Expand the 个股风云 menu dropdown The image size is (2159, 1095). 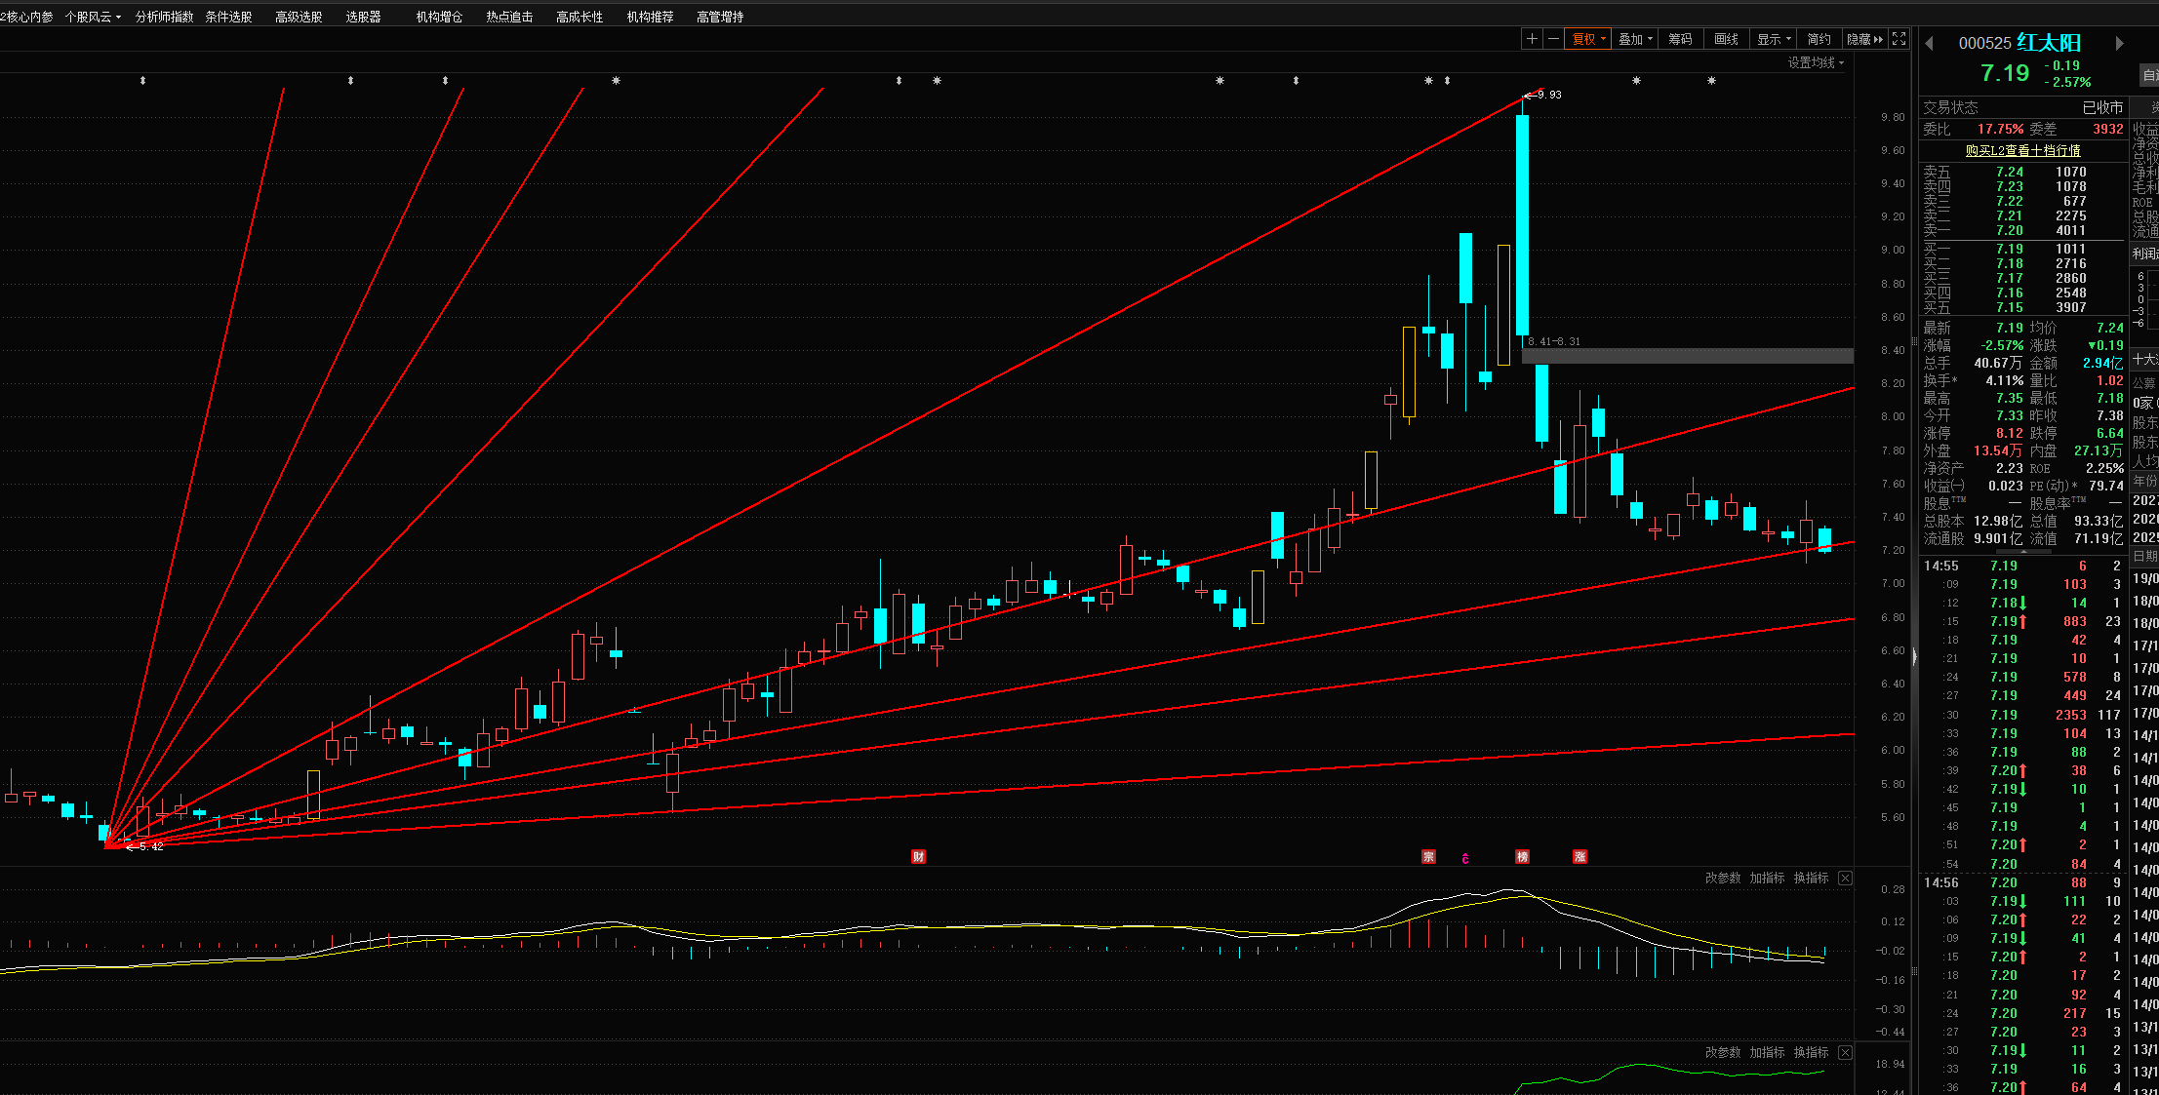coord(93,17)
